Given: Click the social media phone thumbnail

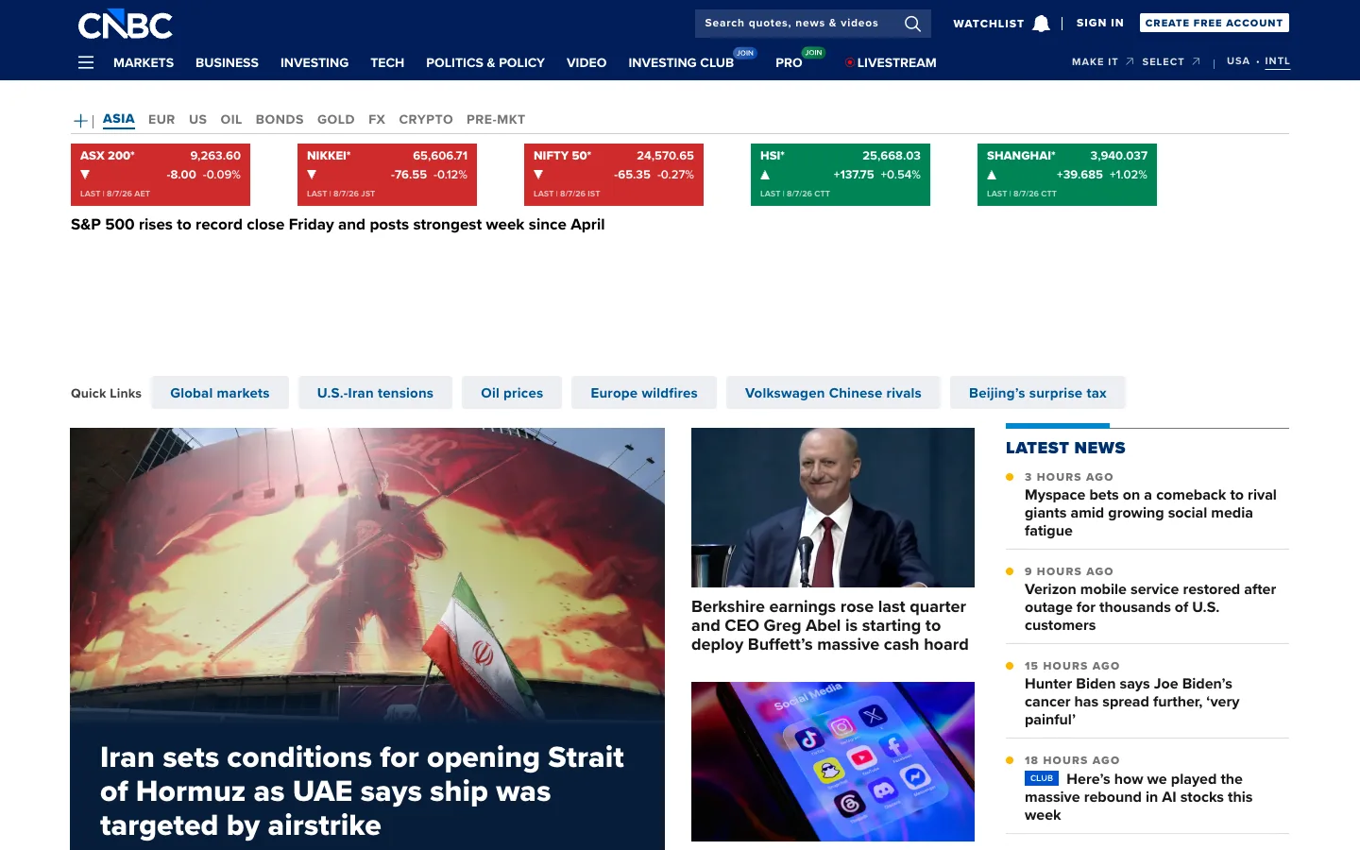Looking at the screenshot, I should pyautogui.click(x=833, y=761).
